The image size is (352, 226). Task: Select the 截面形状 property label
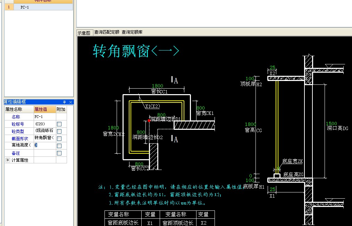click(20, 138)
